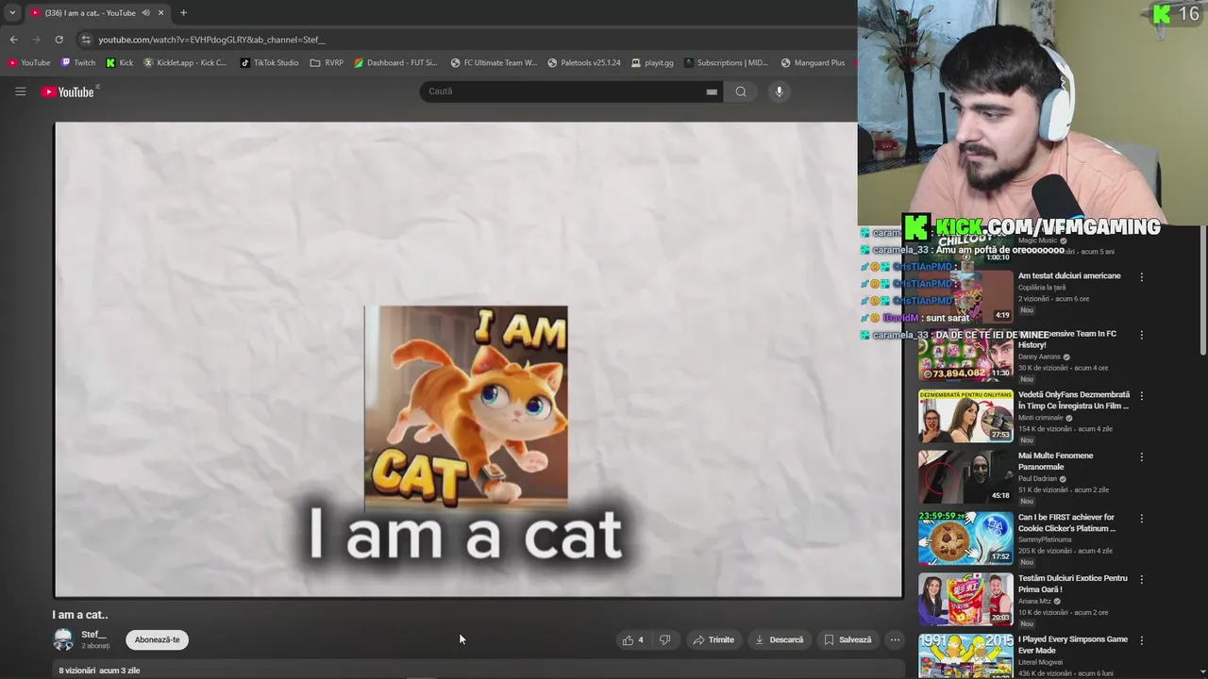Image resolution: width=1208 pixels, height=679 pixels.
Task: Open the Subscriptions bookmark
Action: click(x=727, y=63)
